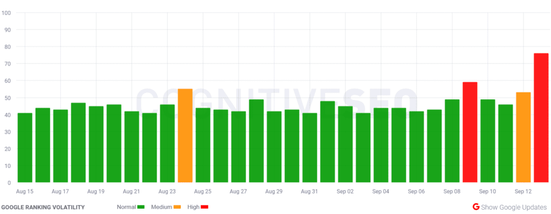The height and width of the screenshot is (214, 551).
Task: Select the green bar above Aug 29
Action: [274, 147]
